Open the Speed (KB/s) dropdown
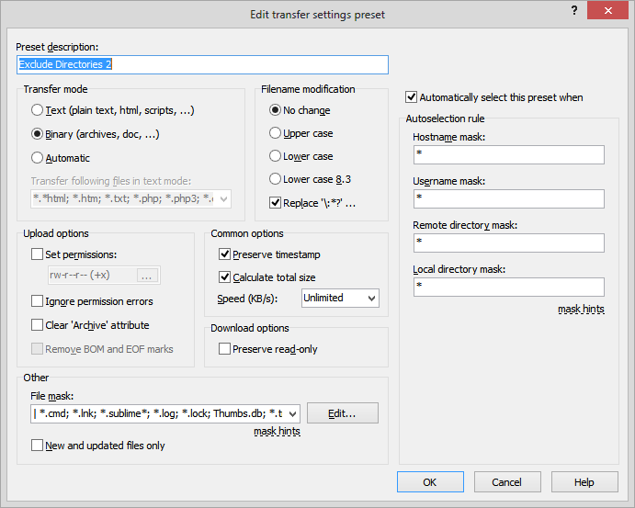 click(x=370, y=299)
